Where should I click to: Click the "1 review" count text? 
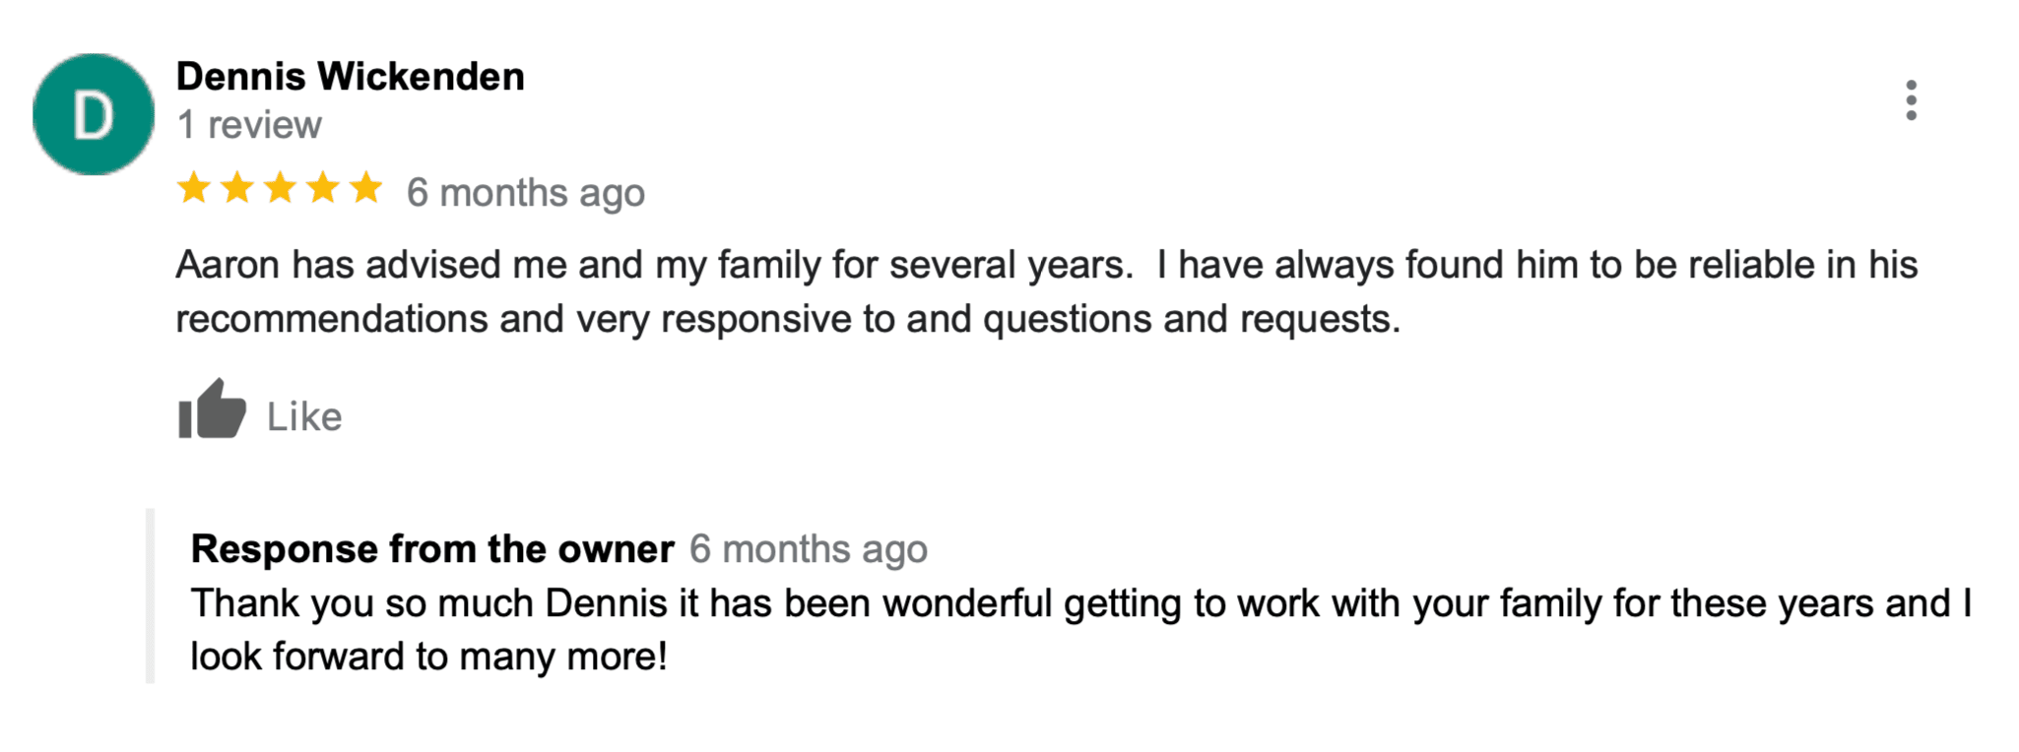click(x=249, y=126)
